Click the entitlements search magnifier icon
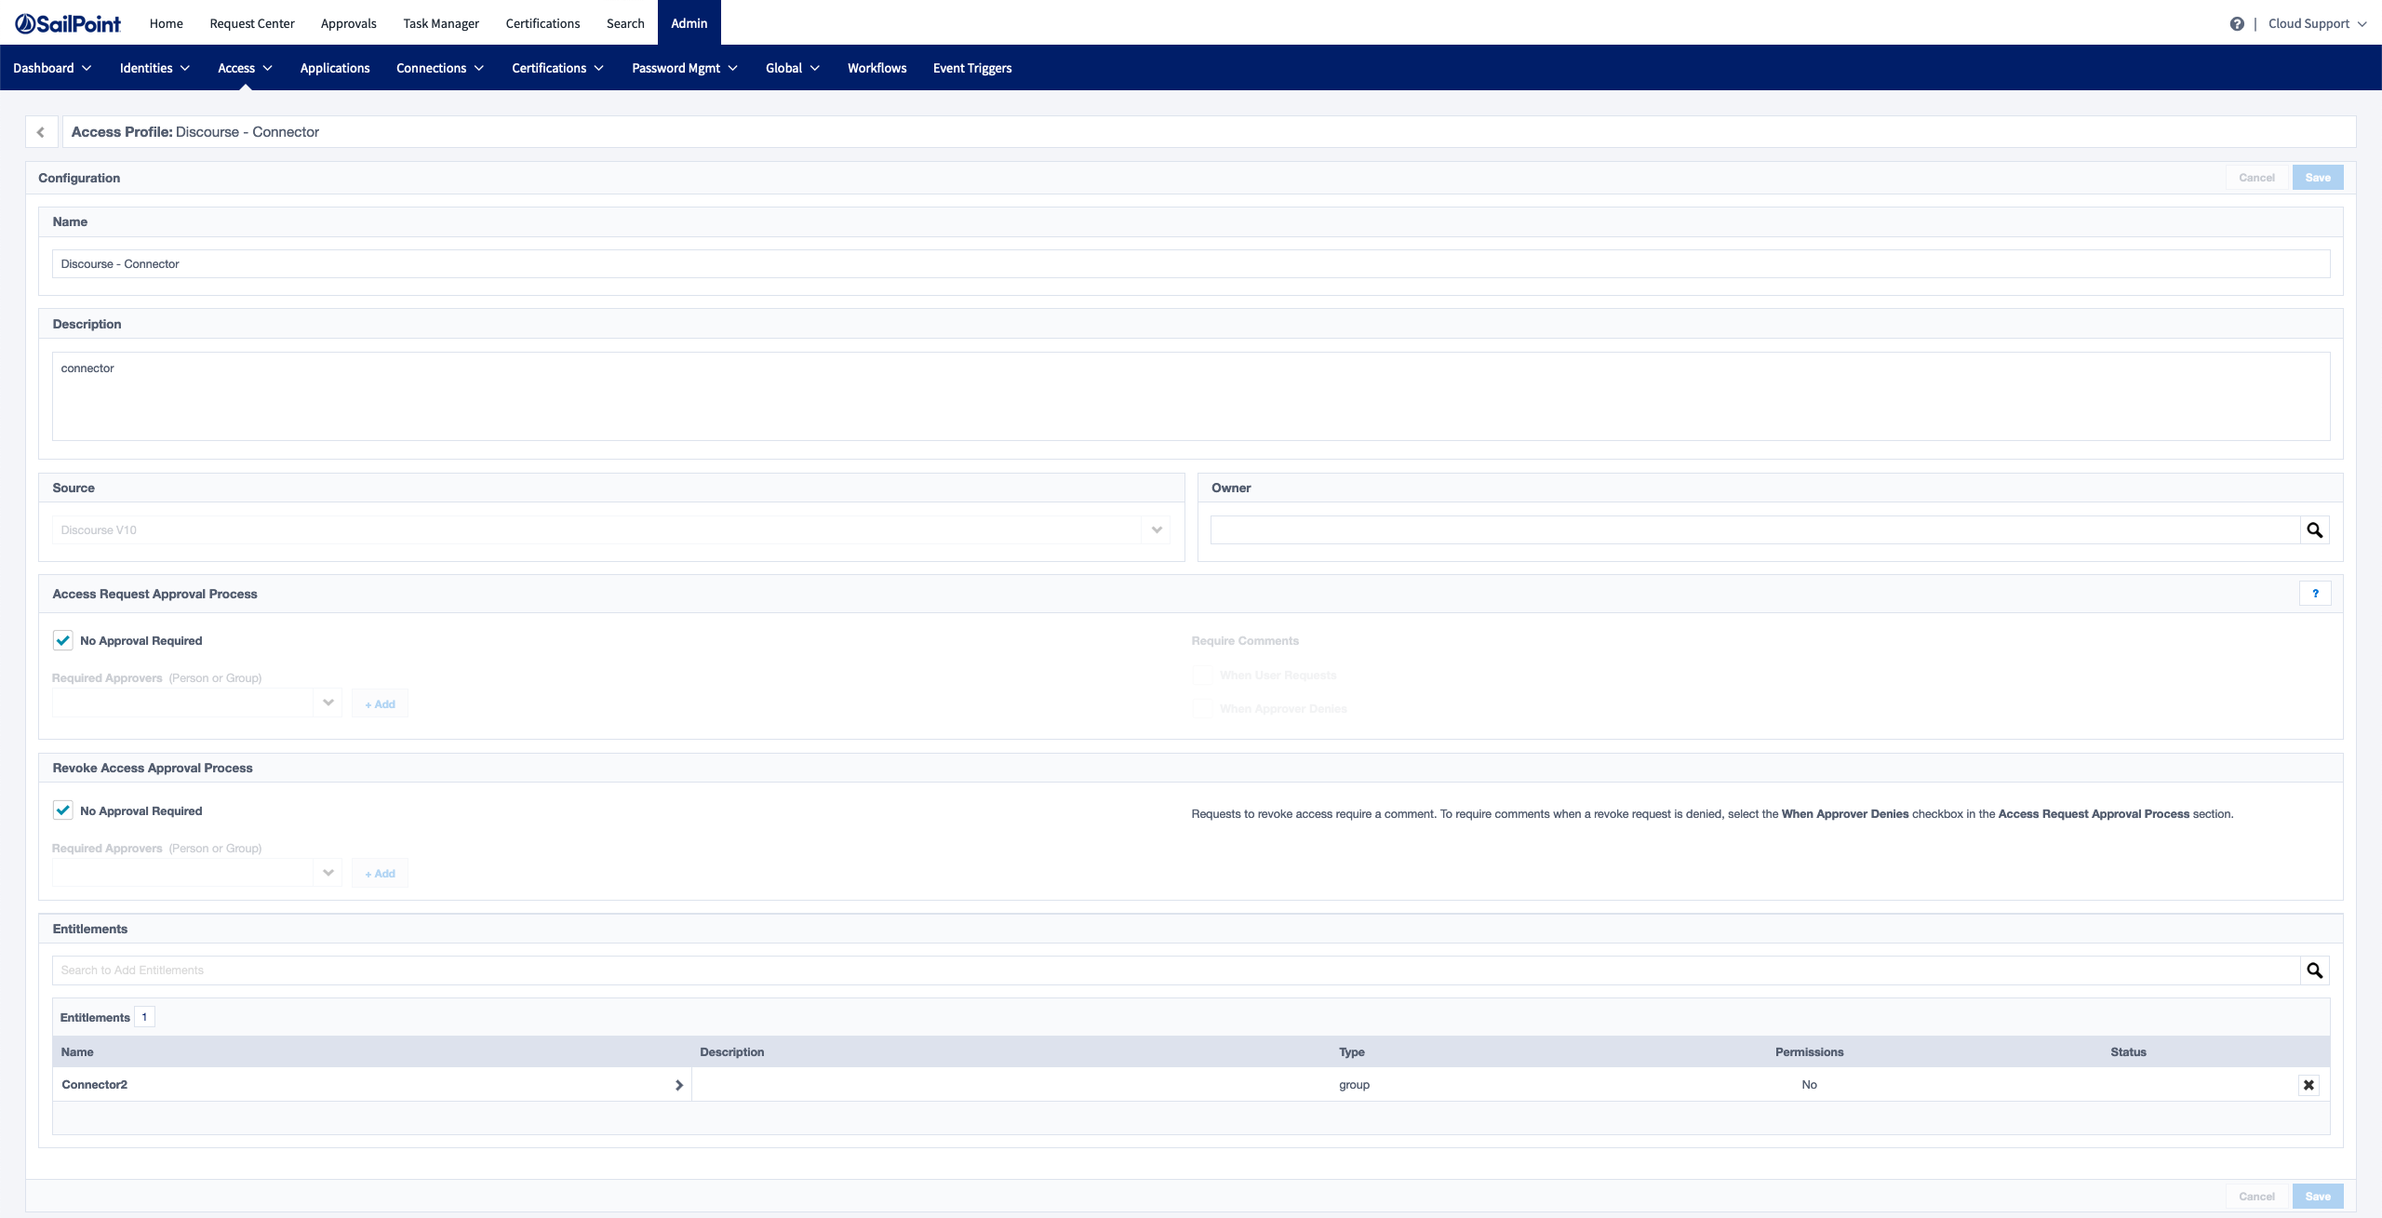2382x1218 pixels. point(2314,970)
